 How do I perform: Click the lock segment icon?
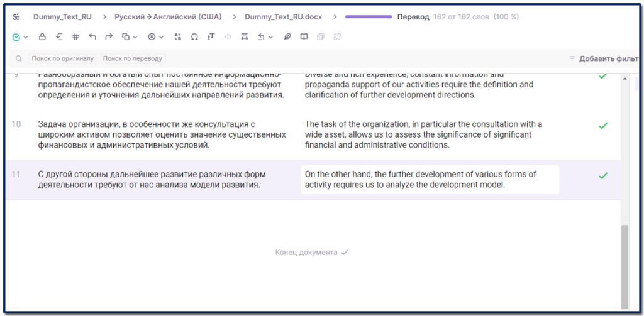pyautogui.click(x=42, y=37)
